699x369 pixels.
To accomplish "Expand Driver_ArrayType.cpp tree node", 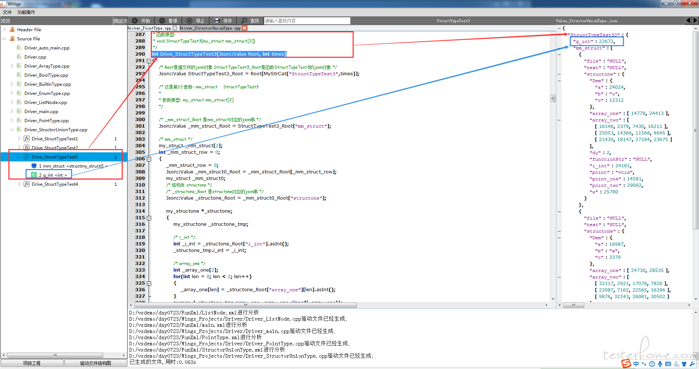I will [x=12, y=66].
